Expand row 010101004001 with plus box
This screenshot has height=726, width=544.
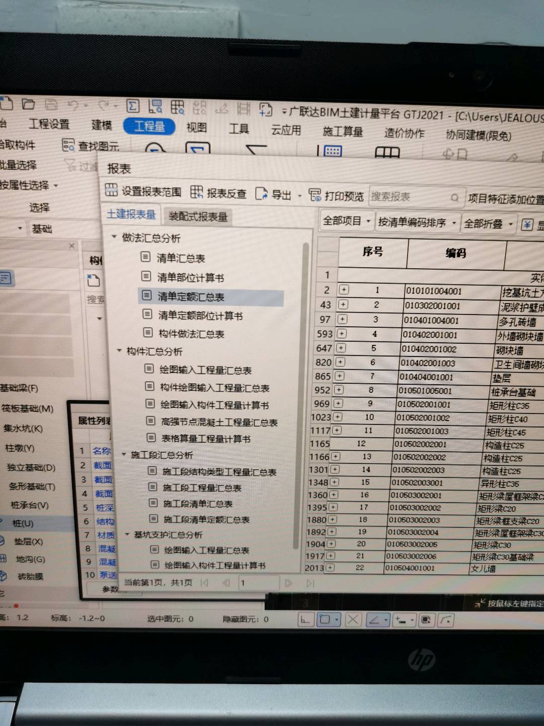pos(344,290)
